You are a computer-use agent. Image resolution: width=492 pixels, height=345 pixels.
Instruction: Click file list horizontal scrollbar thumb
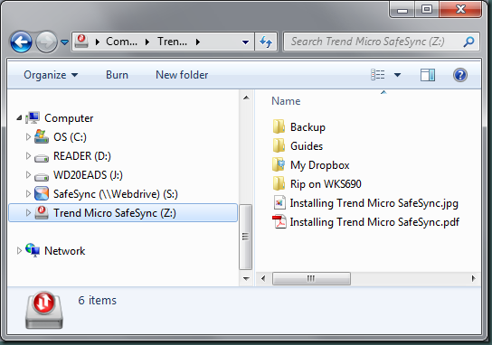[x=311, y=278]
